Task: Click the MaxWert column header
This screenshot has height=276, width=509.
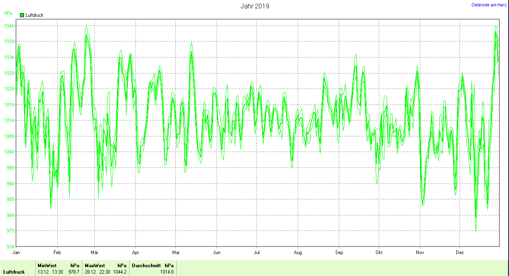Action: coord(95,265)
